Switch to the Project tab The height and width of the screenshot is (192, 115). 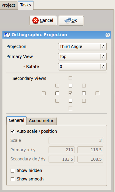[x=9, y=5]
